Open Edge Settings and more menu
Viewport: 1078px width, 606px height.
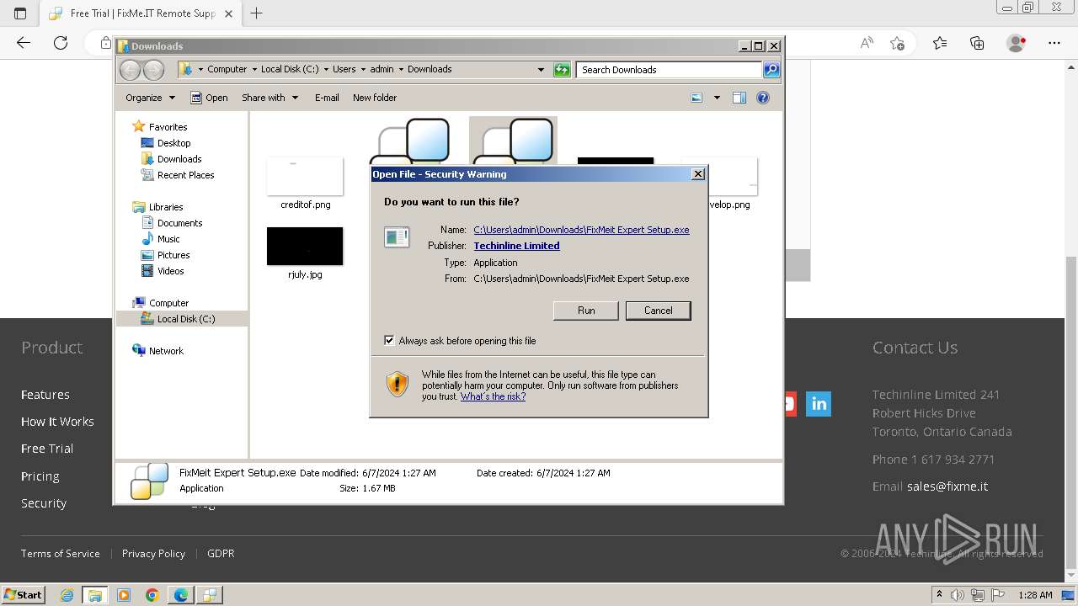coord(1054,43)
